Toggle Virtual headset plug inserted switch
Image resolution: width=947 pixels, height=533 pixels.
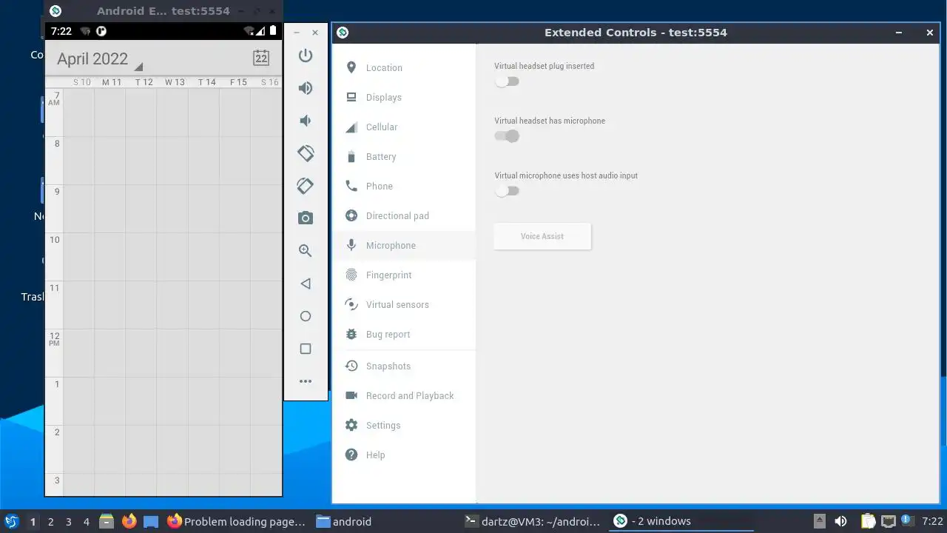[x=507, y=81]
